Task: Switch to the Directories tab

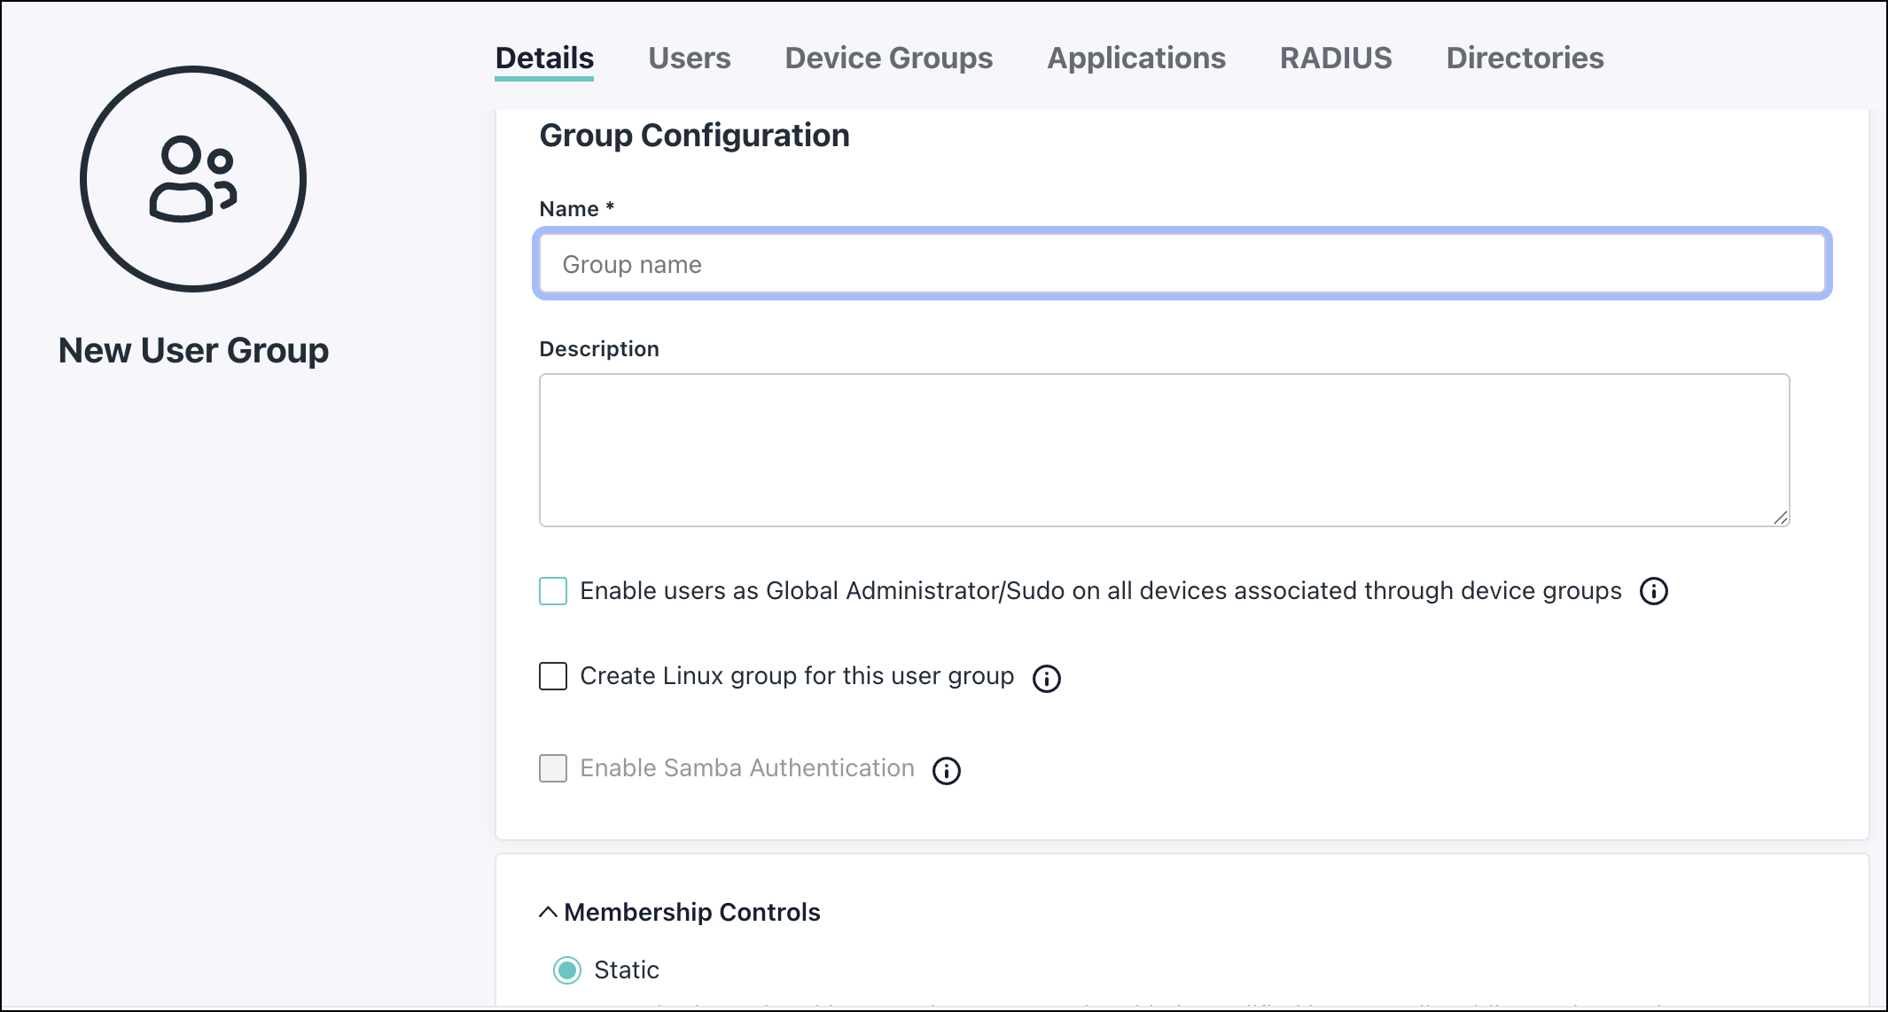Action: click(1525, 58)
